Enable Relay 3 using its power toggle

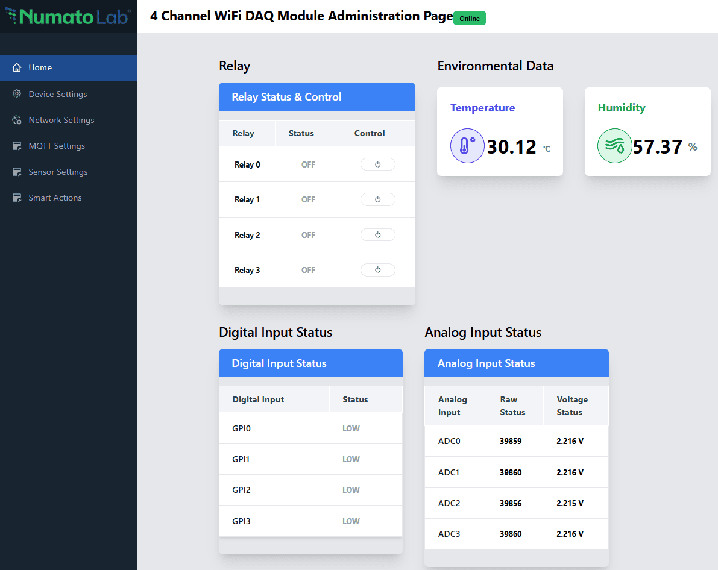point(377,270)
